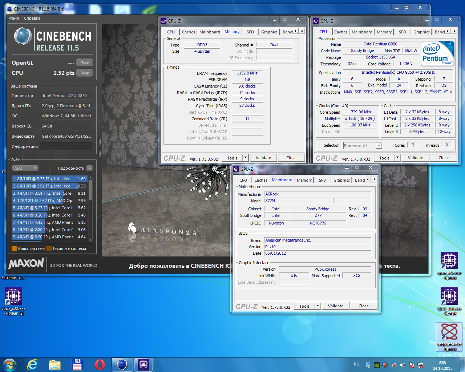
Task: Click Cinebench title bar app icon
Action: tap(10, 9)
